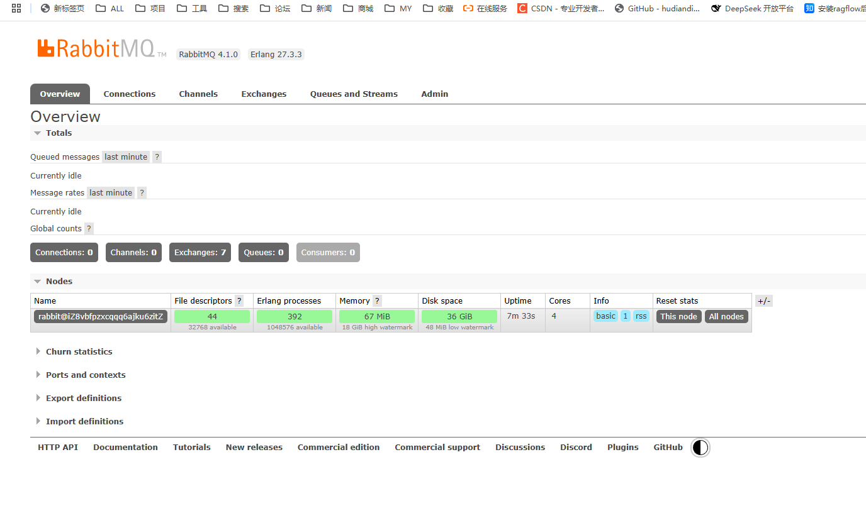This screenshot has height=523, width=866.
Task: Click the RabbitMQ logo
Action: (x=101, y=48)
